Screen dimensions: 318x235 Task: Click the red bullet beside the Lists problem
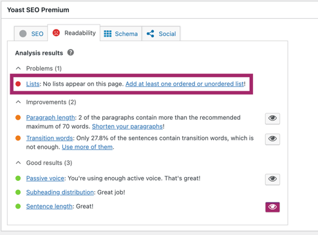coord(18,84)
